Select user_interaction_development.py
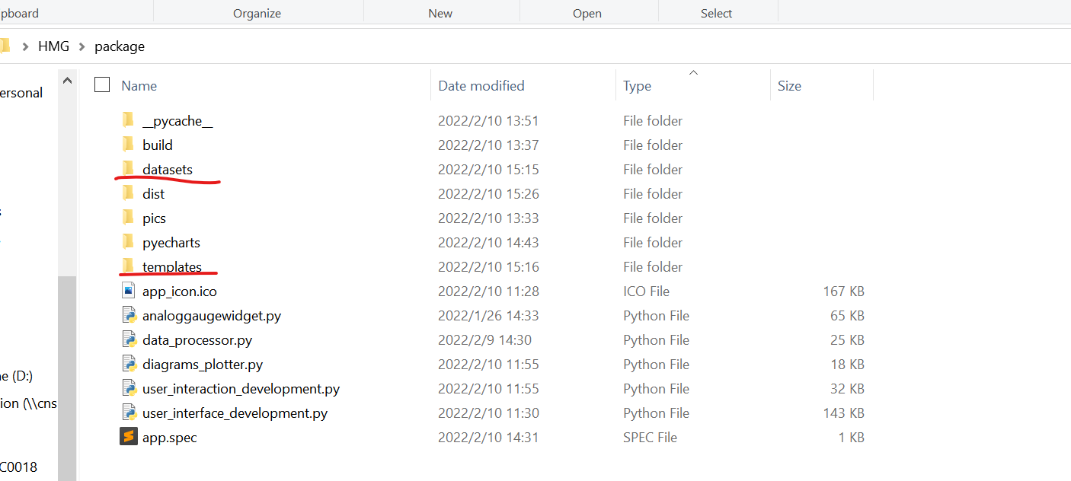The height and width of the screenshot is (481, 1071). click(241, 388)
